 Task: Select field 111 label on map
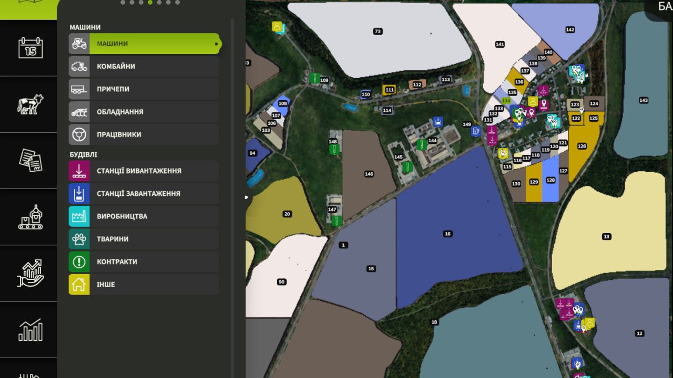pyautogui.click(x=390, y=90)
